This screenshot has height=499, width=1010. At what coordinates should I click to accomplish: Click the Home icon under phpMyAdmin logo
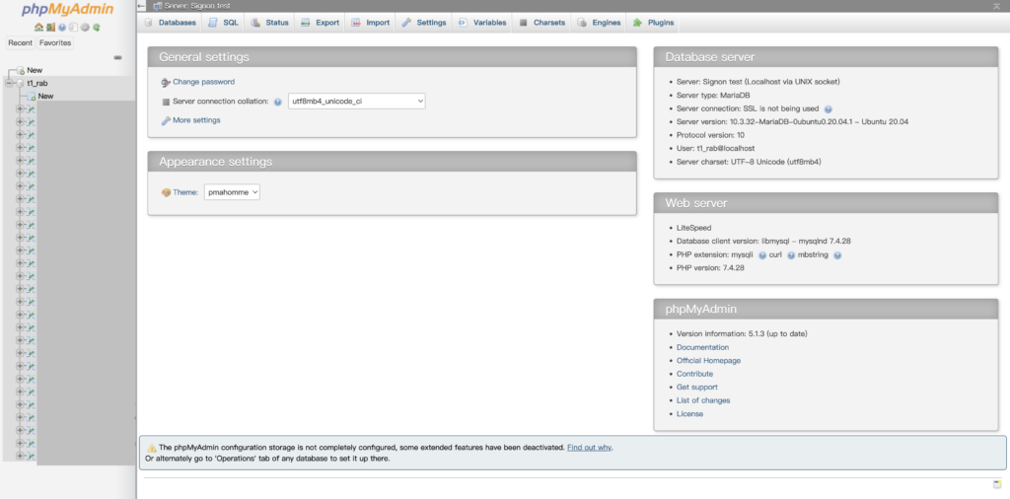(38, 28)
